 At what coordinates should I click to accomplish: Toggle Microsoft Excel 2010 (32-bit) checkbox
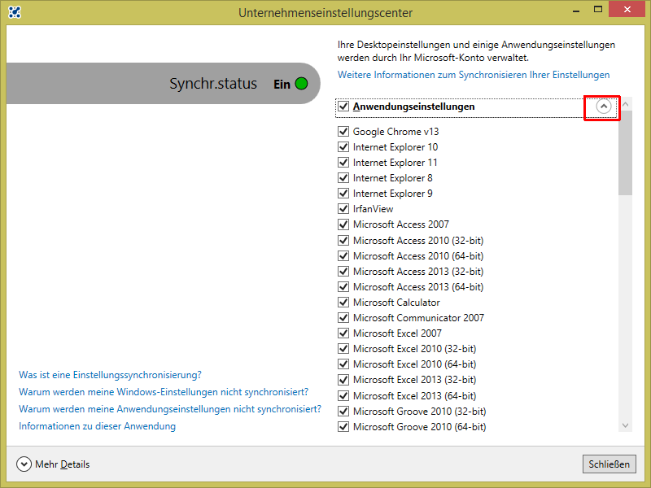pos(343,349)
